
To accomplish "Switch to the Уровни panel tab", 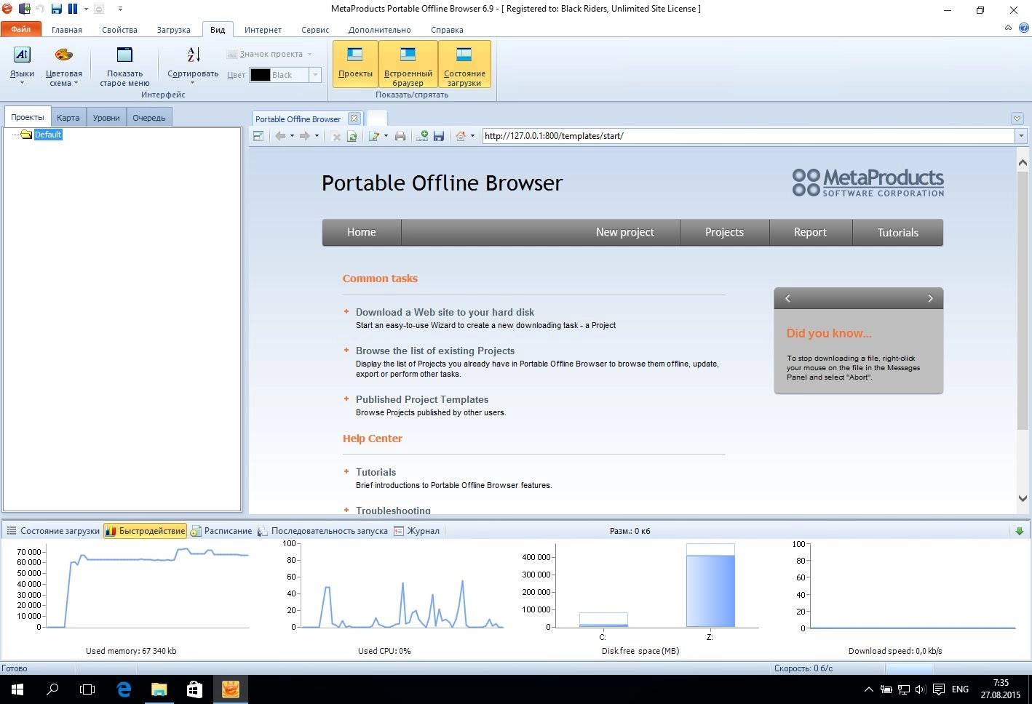I will point(106,117).
